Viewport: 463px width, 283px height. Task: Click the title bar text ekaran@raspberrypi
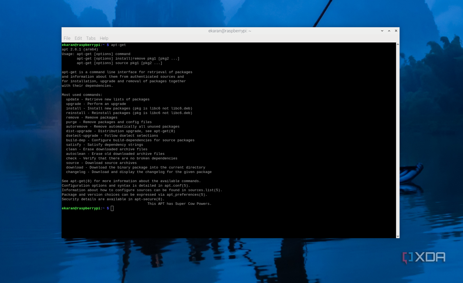pos(230,31)
